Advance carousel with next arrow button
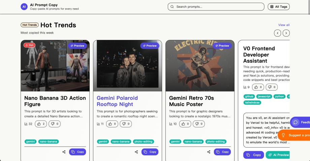The width and height of the screenshot is (310, 161). [x=286, y=33]
